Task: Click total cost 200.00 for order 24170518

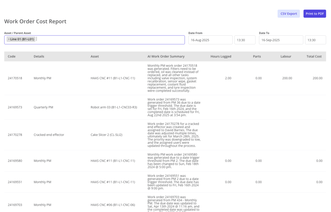Action: pyautogui.click(x=317, y=78)
